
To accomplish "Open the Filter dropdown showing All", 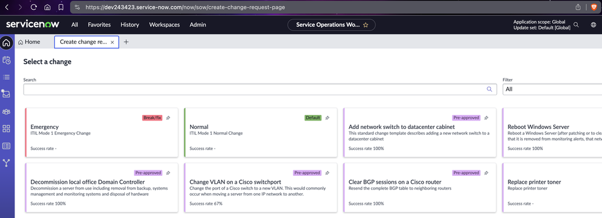I will click(x=552, y=89).
